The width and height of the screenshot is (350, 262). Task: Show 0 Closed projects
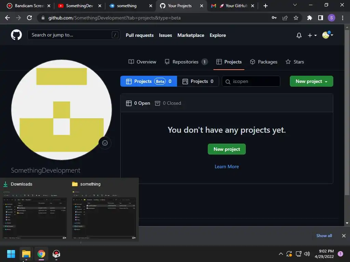168,103
